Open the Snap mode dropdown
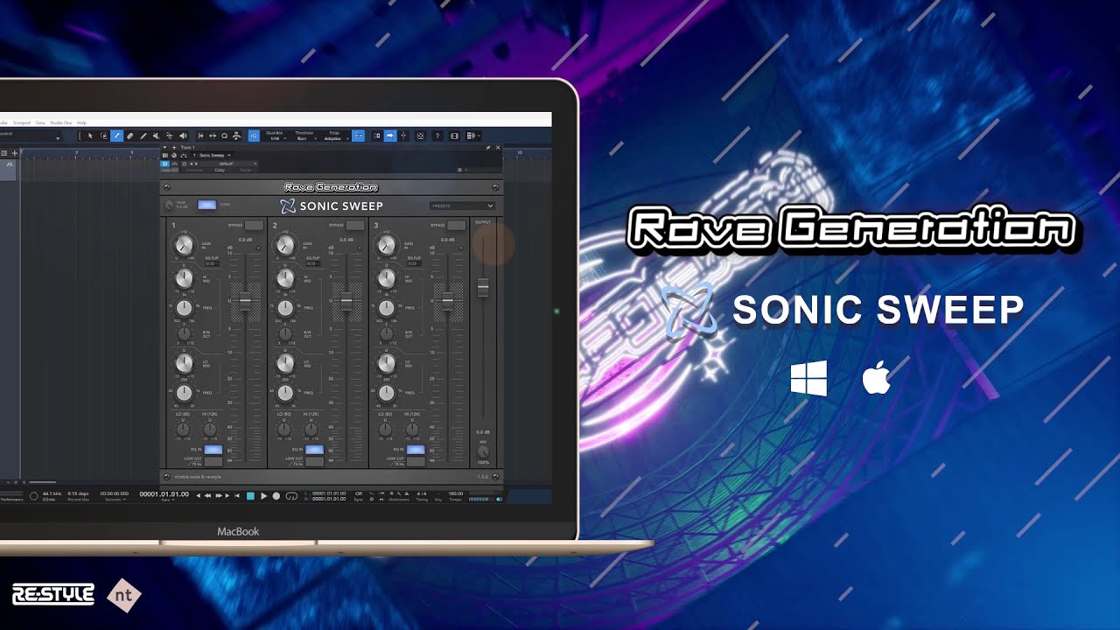 pos(335,136)
